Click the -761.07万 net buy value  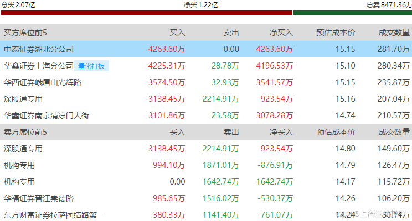tap(275, 215)
